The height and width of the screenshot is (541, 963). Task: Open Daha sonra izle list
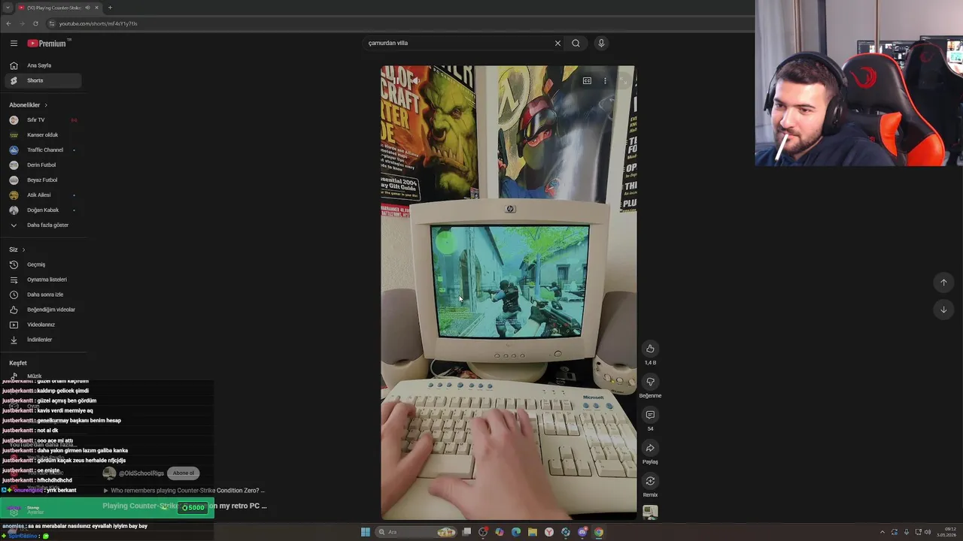coord(41,295)
